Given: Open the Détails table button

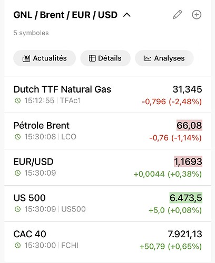Looking at the screenshot, I should click(105, 58).
